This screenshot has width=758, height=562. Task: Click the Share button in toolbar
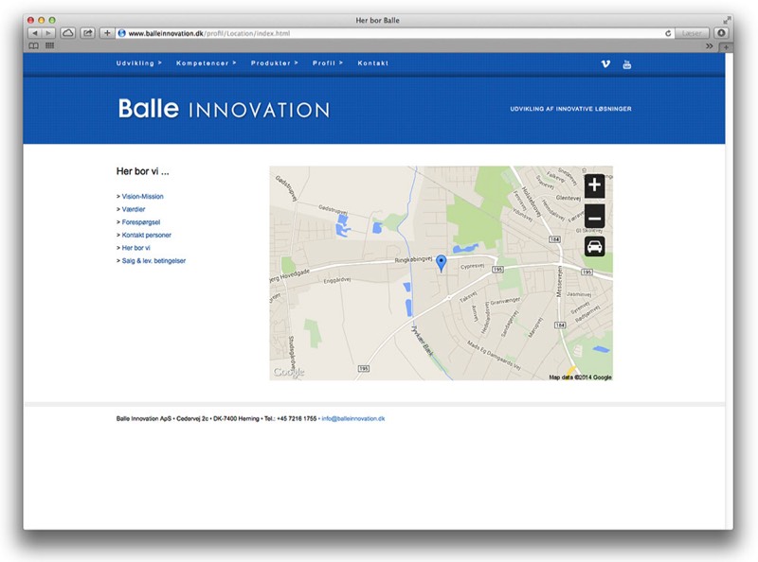coord(87,33)
